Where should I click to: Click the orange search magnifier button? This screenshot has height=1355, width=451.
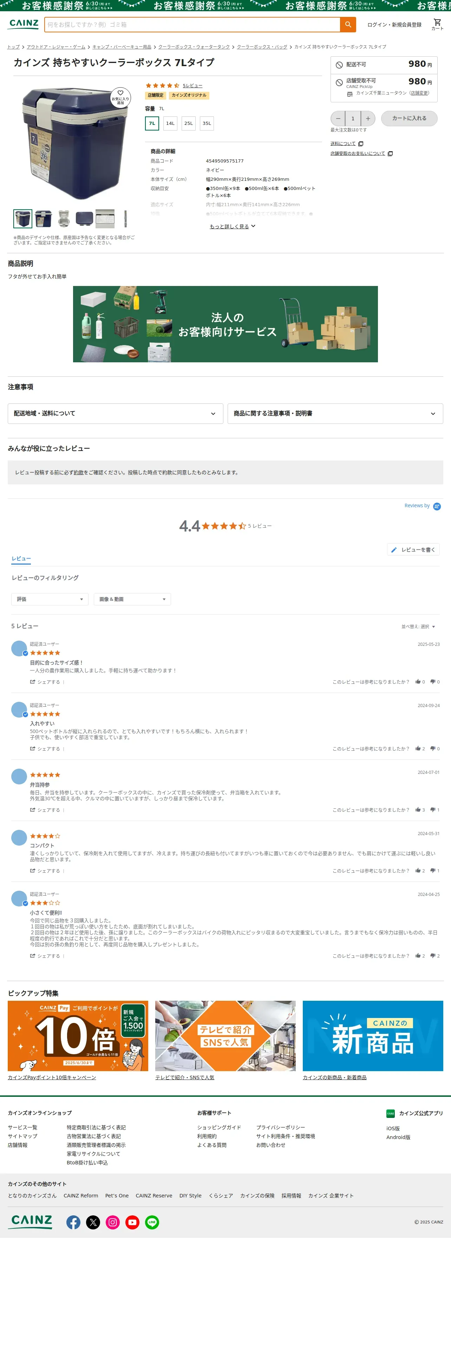point(348,25)
